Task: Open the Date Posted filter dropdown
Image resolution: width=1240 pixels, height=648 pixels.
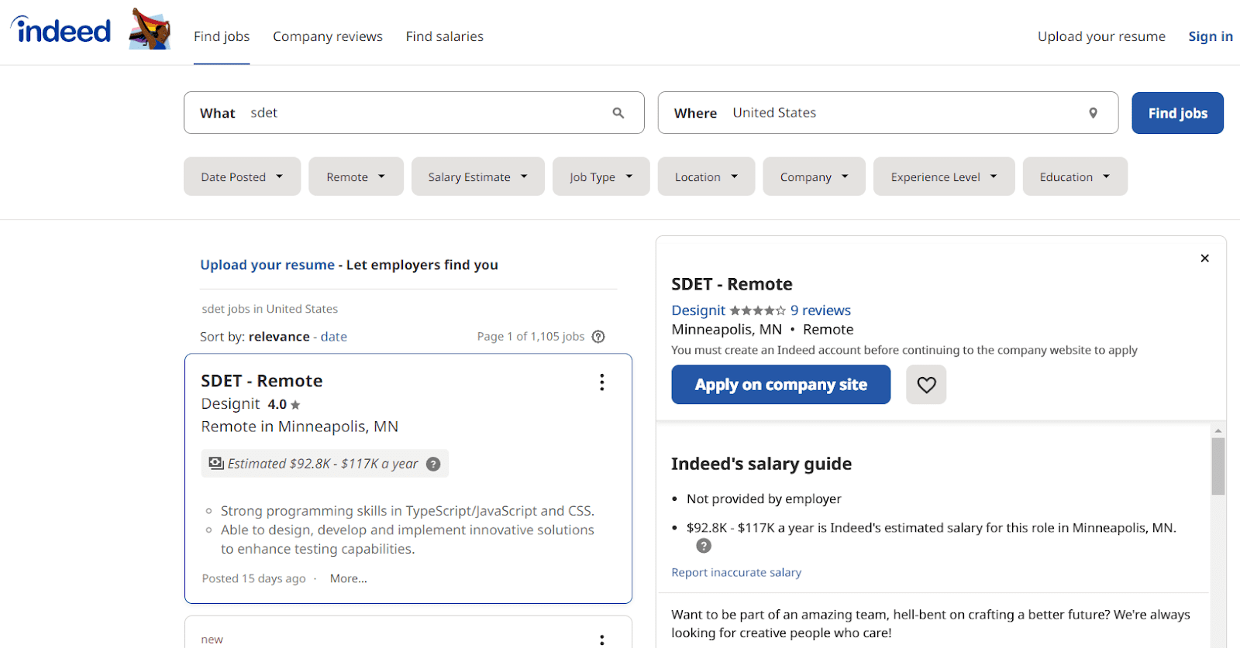Action: [x=242, y=177]
